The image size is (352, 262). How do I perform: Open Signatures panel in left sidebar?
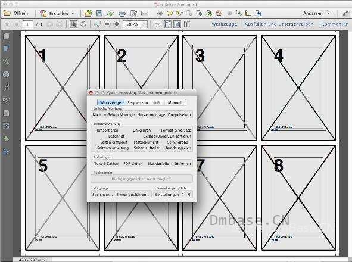(x=6, y=100)
